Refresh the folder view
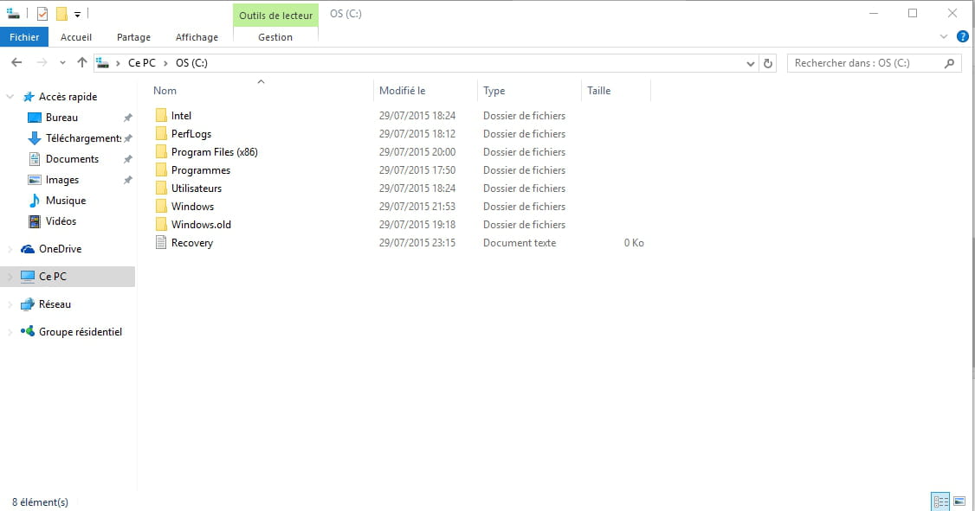The image size is (975, 511). [768, 63]
